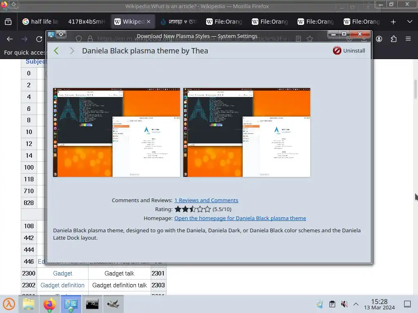Open the Firefox account icon
Viewport: 418px width, 313px height.
(379, 39)
